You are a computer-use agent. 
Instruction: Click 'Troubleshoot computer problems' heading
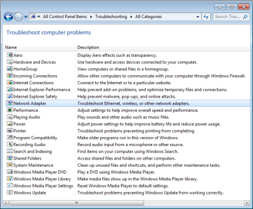(49, 33)
